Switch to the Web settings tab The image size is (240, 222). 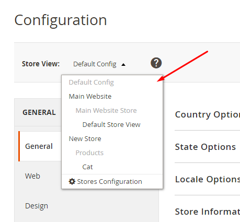(x=32, y=176)
